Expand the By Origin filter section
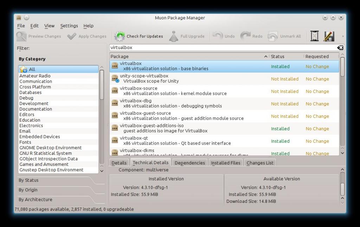Viewport: 360px width, 227px height. (28, 190)
